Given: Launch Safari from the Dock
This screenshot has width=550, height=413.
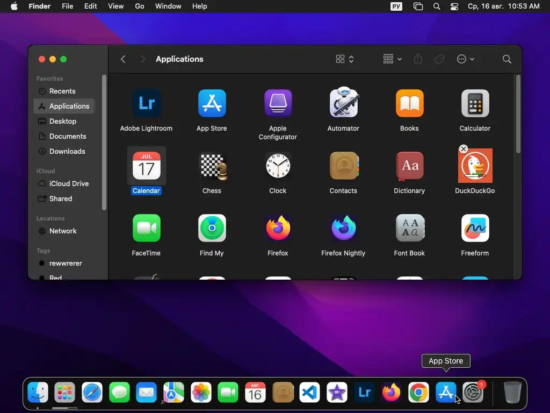Looking at the screenshot, I should pos(92,392).
